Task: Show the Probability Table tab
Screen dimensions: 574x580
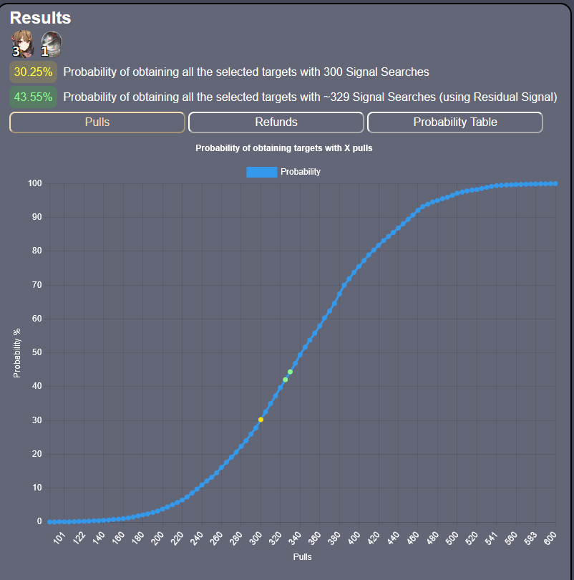Action: coord(455,122)
